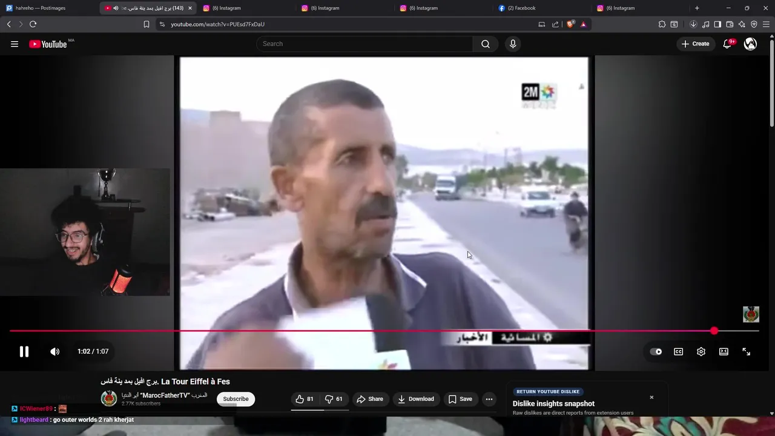Like the video with 81 likes
This screenshot has width=775, height=436.
click(305, 399)
